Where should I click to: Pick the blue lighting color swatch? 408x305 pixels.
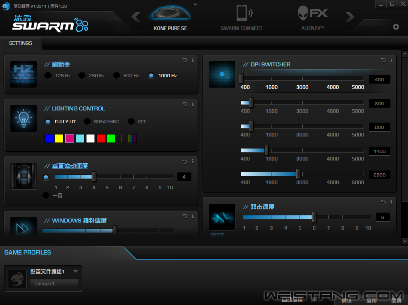[x=49, y=138]
